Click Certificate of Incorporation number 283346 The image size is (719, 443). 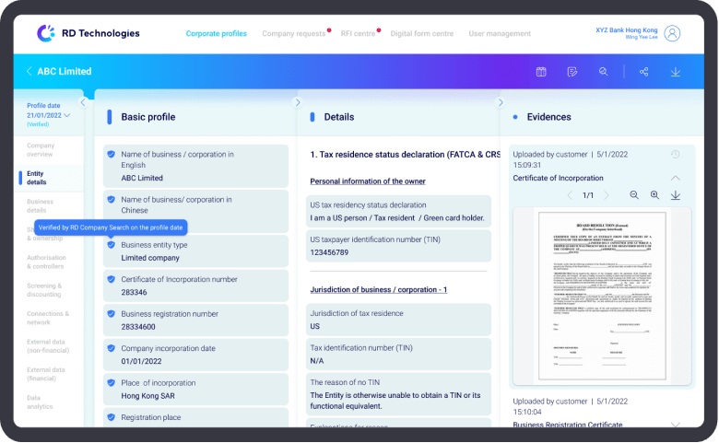134,292
